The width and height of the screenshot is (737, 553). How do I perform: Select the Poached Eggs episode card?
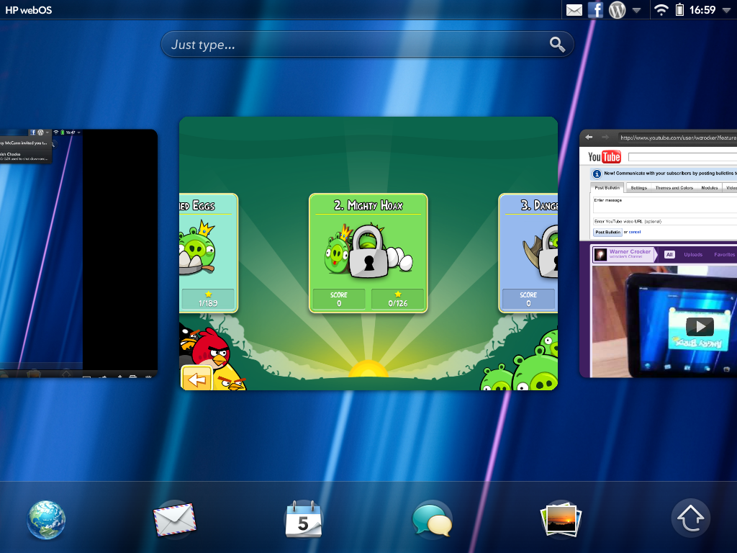click(209, 253)
